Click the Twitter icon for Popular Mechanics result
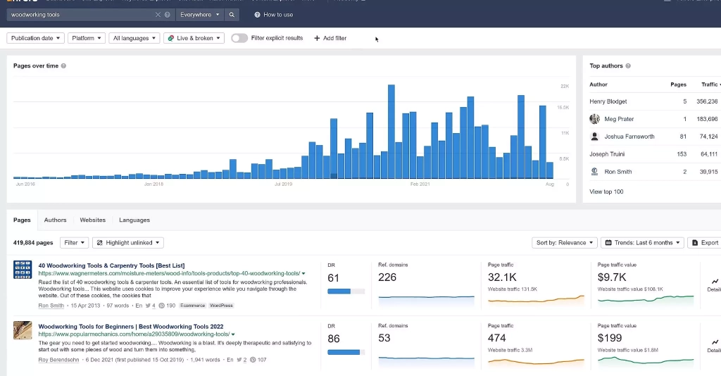The width and height of the screenshot is (721, 376). 239,360
